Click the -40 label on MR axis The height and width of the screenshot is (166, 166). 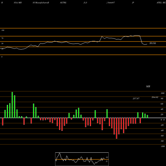162,130
